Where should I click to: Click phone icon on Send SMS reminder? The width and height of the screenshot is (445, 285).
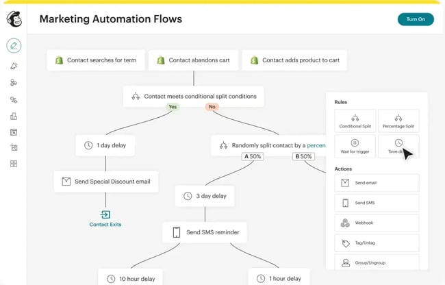pos(177,232)
